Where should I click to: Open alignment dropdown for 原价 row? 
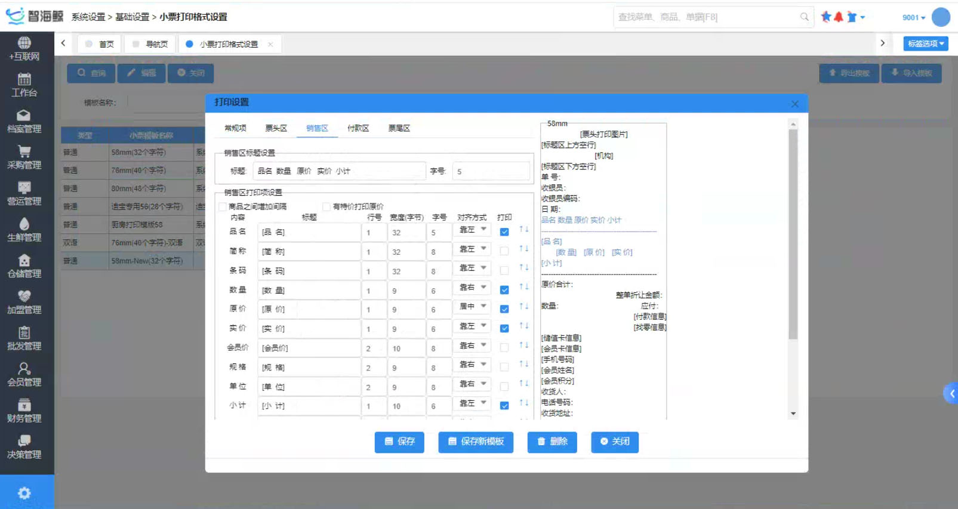point(473,307)
